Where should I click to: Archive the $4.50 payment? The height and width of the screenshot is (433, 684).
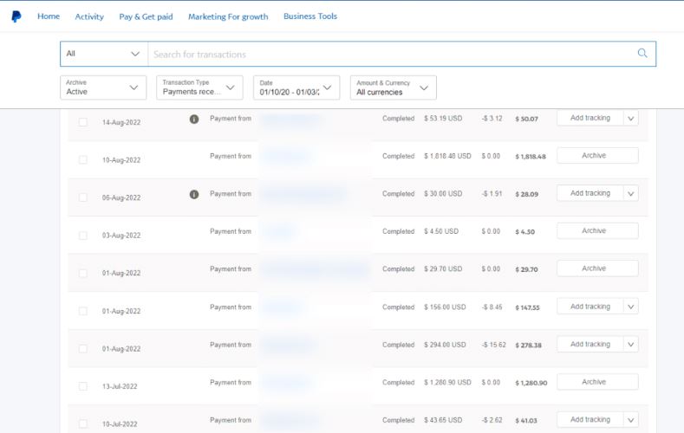pos(597,231)
